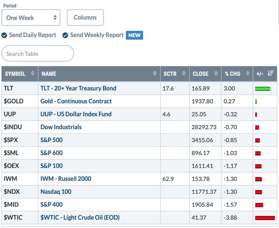Open S&P 500 link

pos(51,140)
